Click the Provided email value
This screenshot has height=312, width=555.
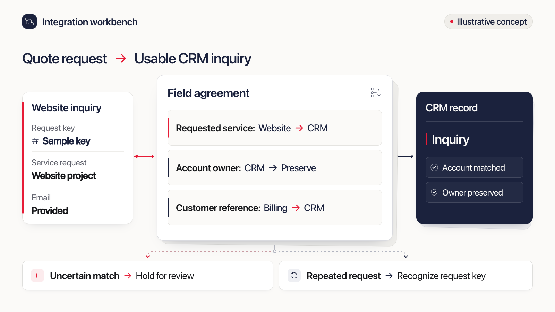coord(50,210)
